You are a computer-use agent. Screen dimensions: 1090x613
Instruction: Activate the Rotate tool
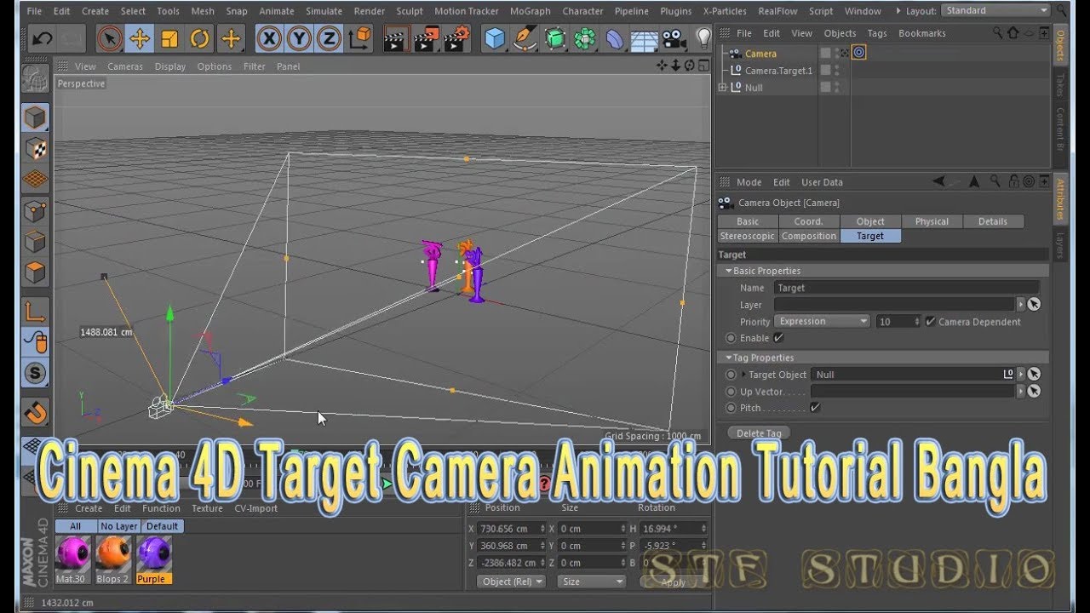pos(200,38)
